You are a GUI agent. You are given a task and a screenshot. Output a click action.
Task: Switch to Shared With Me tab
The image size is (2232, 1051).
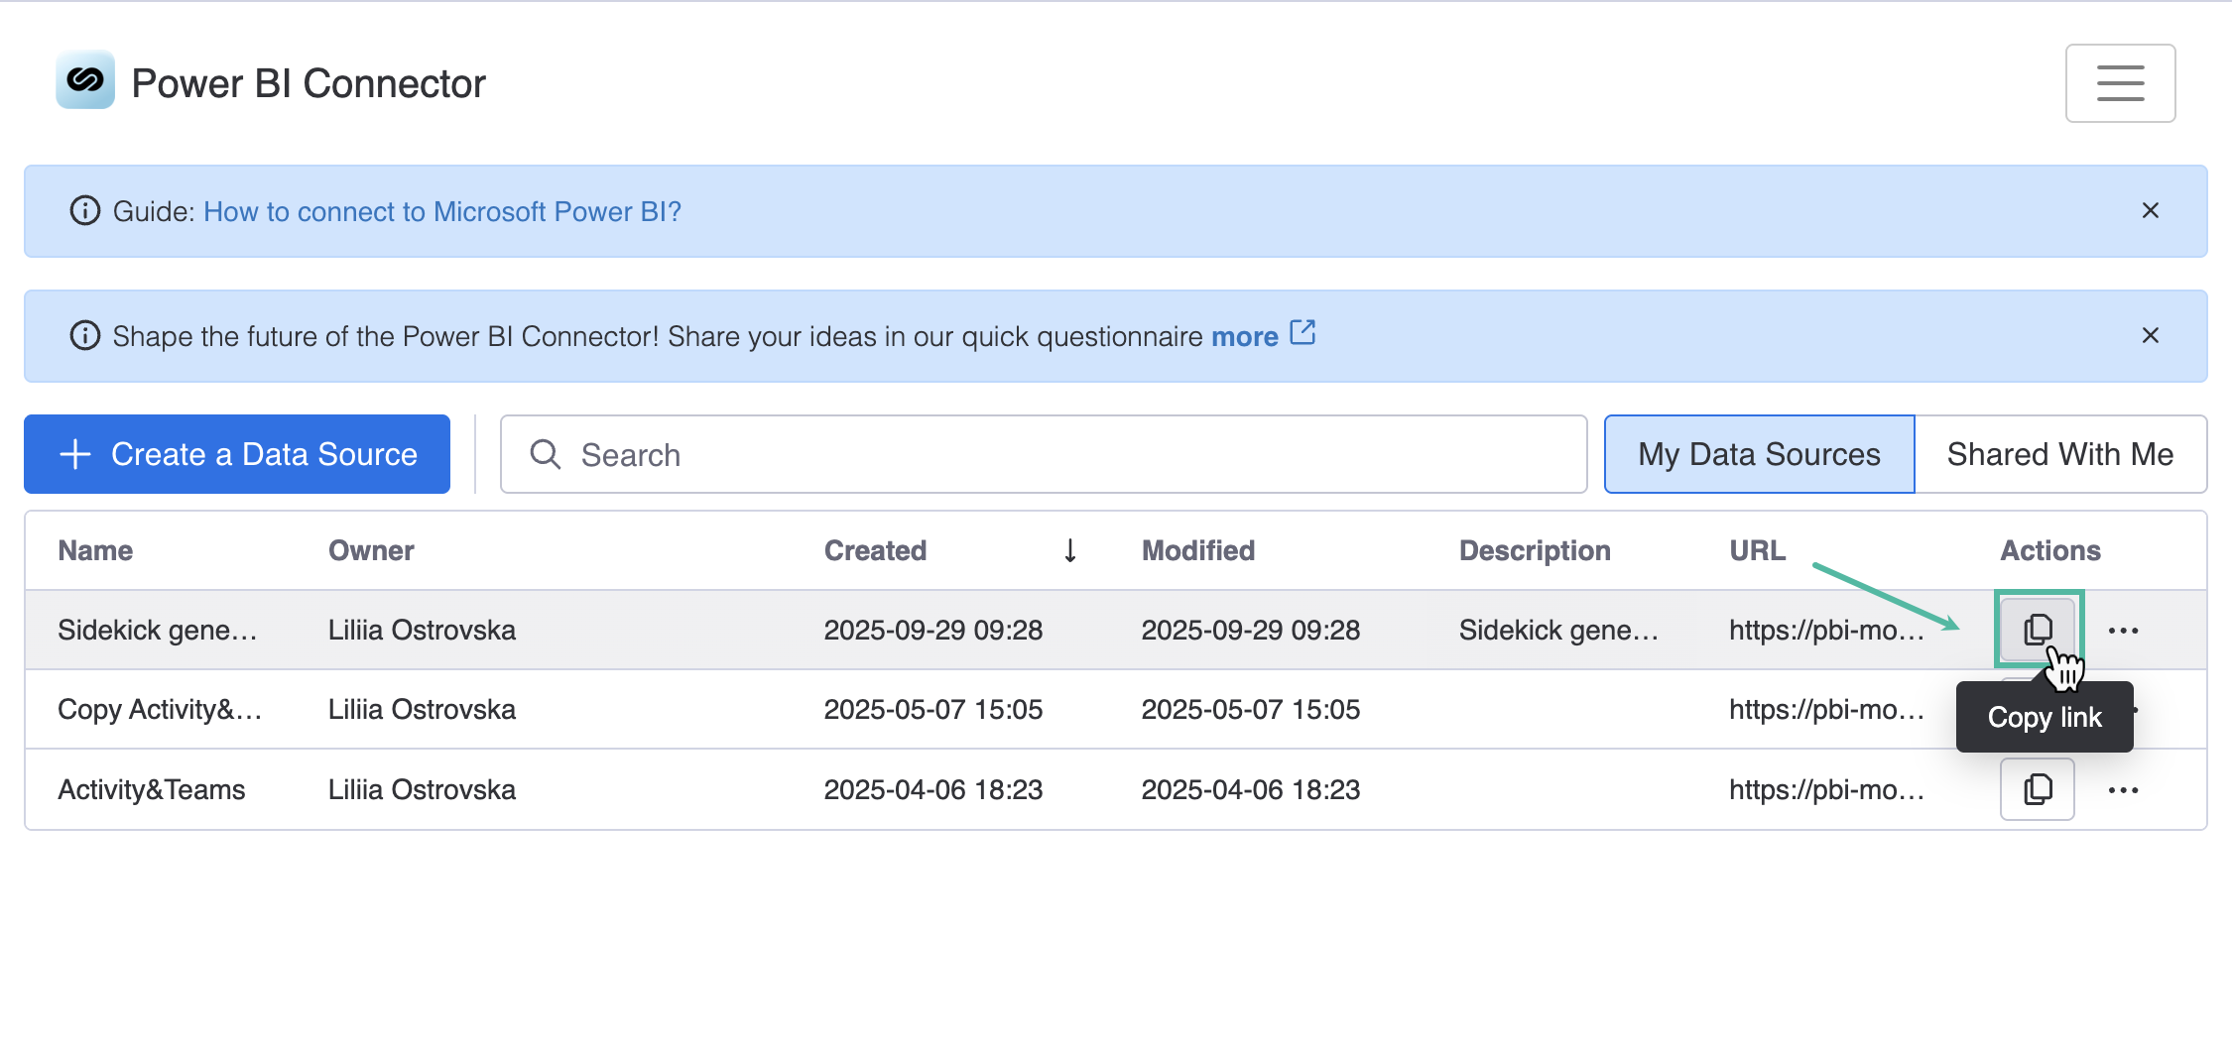tap(2060, 454)
